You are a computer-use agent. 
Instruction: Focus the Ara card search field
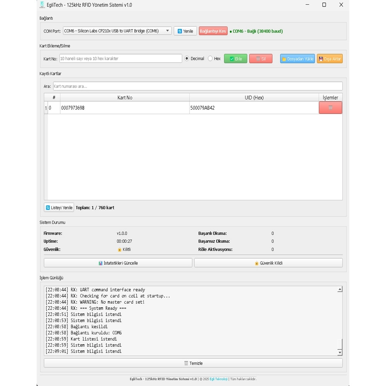[198, 86]
